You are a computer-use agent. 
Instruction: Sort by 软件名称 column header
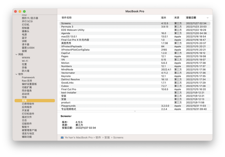67,18
